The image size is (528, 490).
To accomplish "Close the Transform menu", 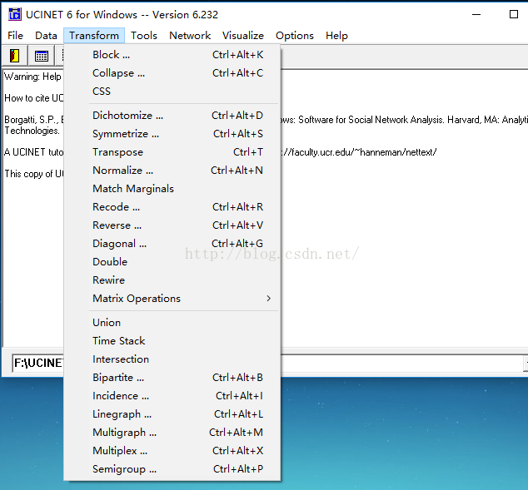I will pos(94,35).
